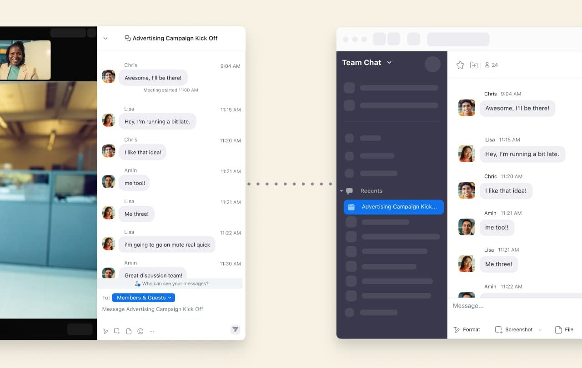Click the Recents chat bubble icon in the sidebar
The height and width of the screenshot is (368, 582).
coord(349,191)
